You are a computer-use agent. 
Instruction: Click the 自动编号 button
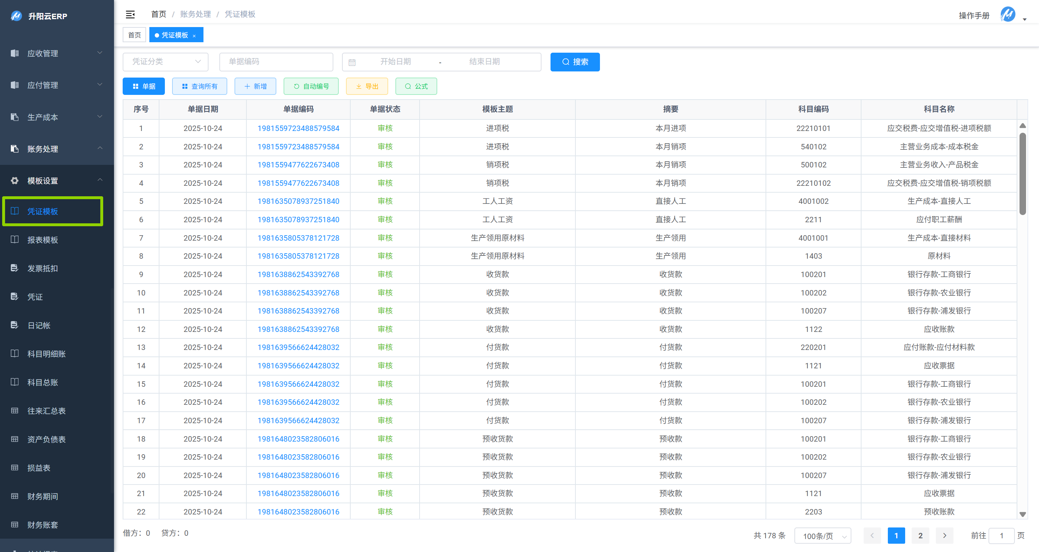311,86
